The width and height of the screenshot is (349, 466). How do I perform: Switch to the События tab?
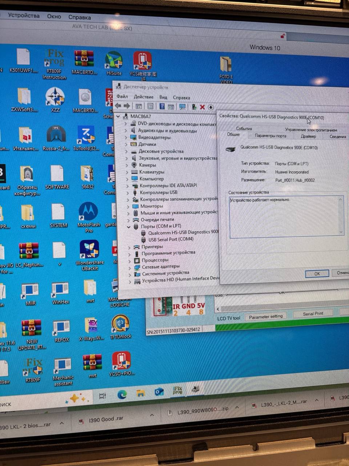coord(244,129)
